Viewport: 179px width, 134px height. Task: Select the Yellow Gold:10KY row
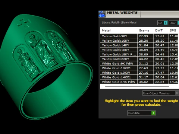pos(139,41)
